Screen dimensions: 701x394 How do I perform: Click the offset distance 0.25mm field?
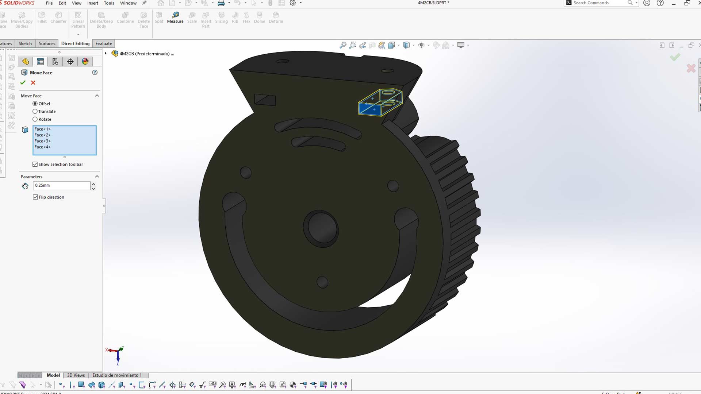pos(61,185)
